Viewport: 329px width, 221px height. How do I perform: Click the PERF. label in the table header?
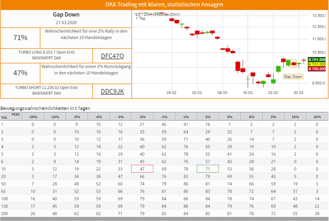[x=16, y=114]
